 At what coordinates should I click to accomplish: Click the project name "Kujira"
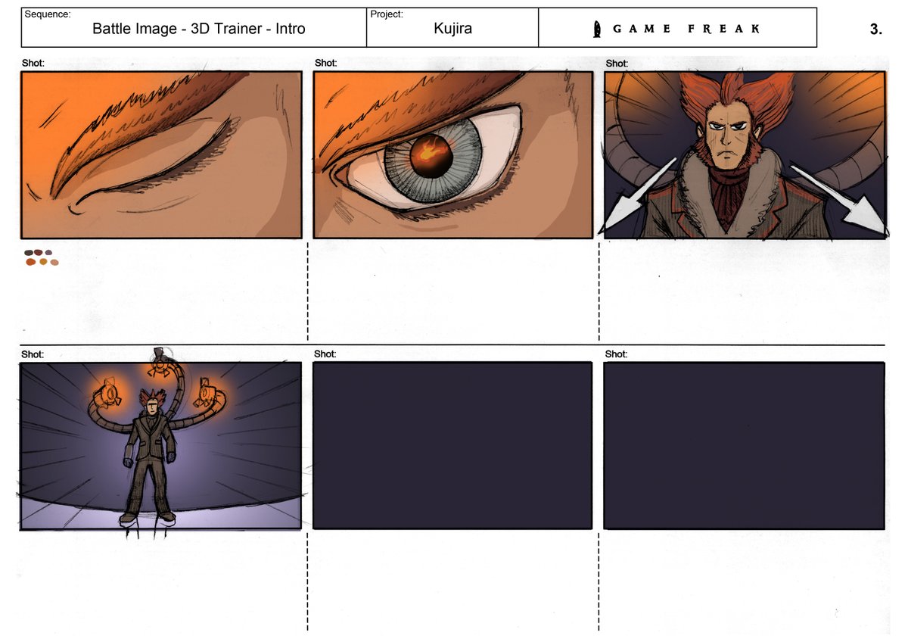(x=452, y=29)
